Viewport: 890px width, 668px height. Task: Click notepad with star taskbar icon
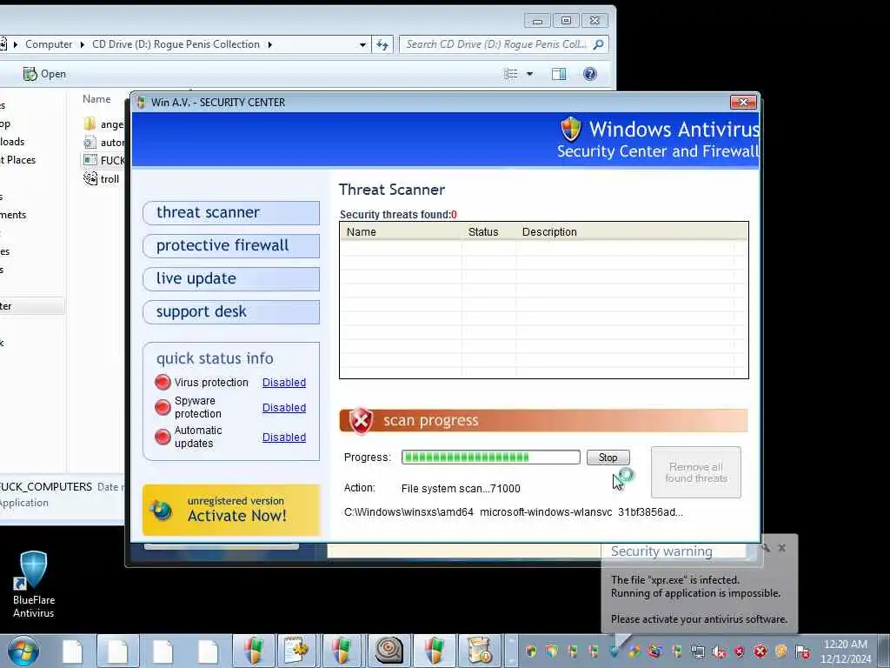[296, 651]
